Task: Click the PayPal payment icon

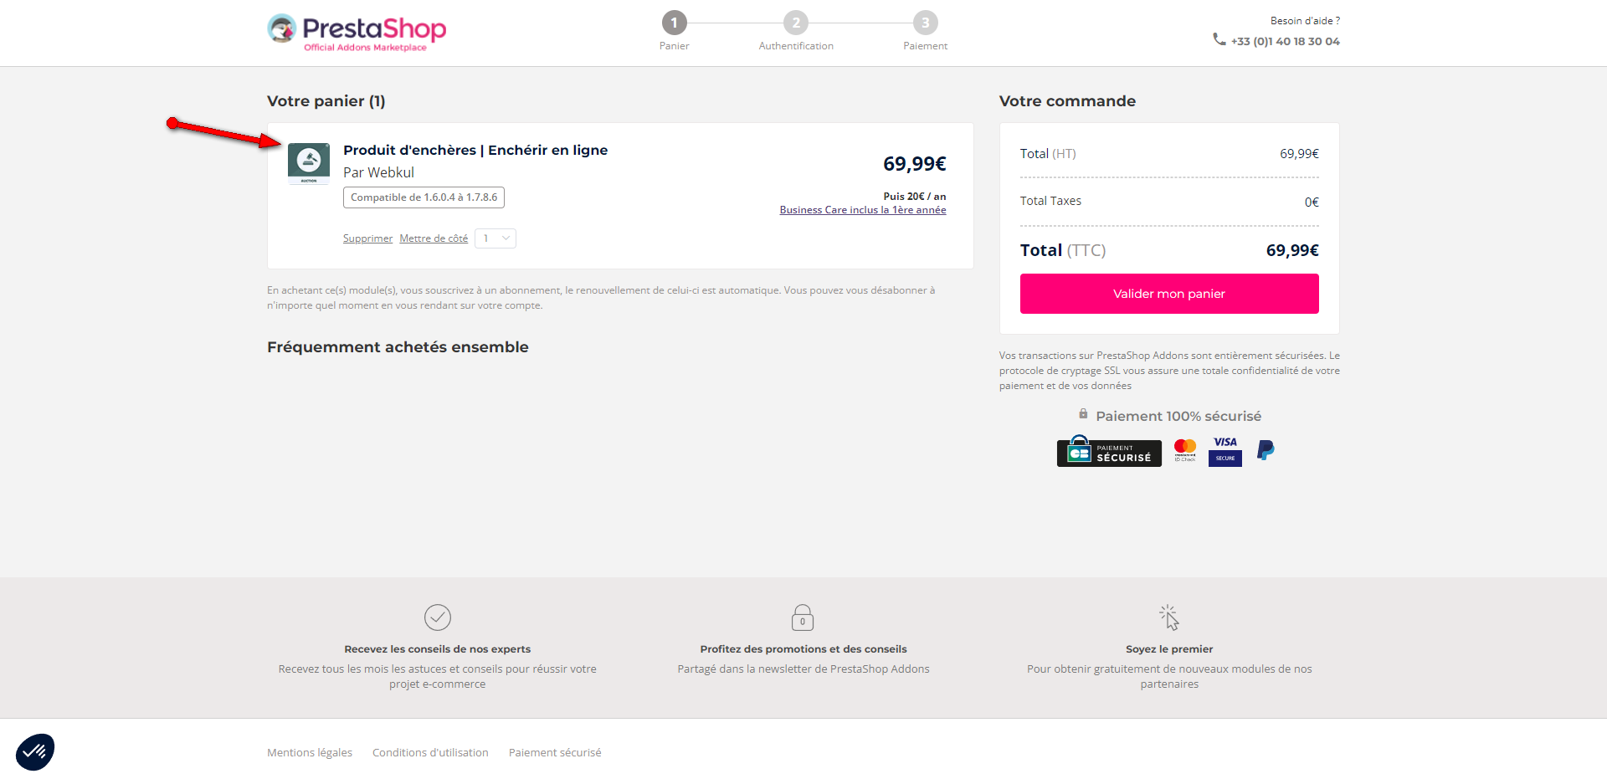Action: click(x=1266, y=451)
